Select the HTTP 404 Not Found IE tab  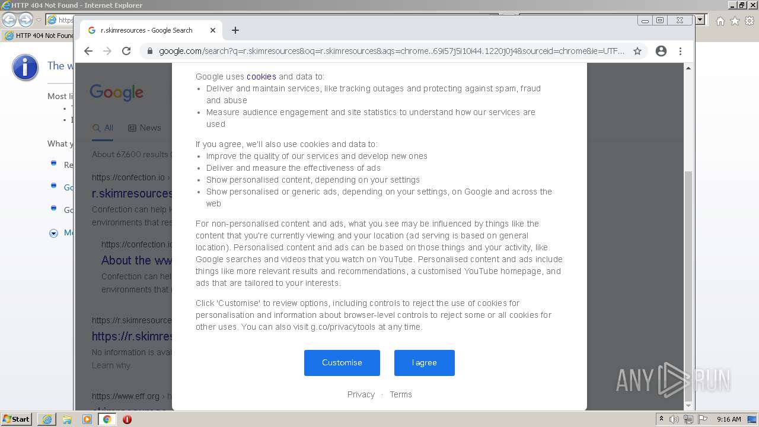[38, 36]
